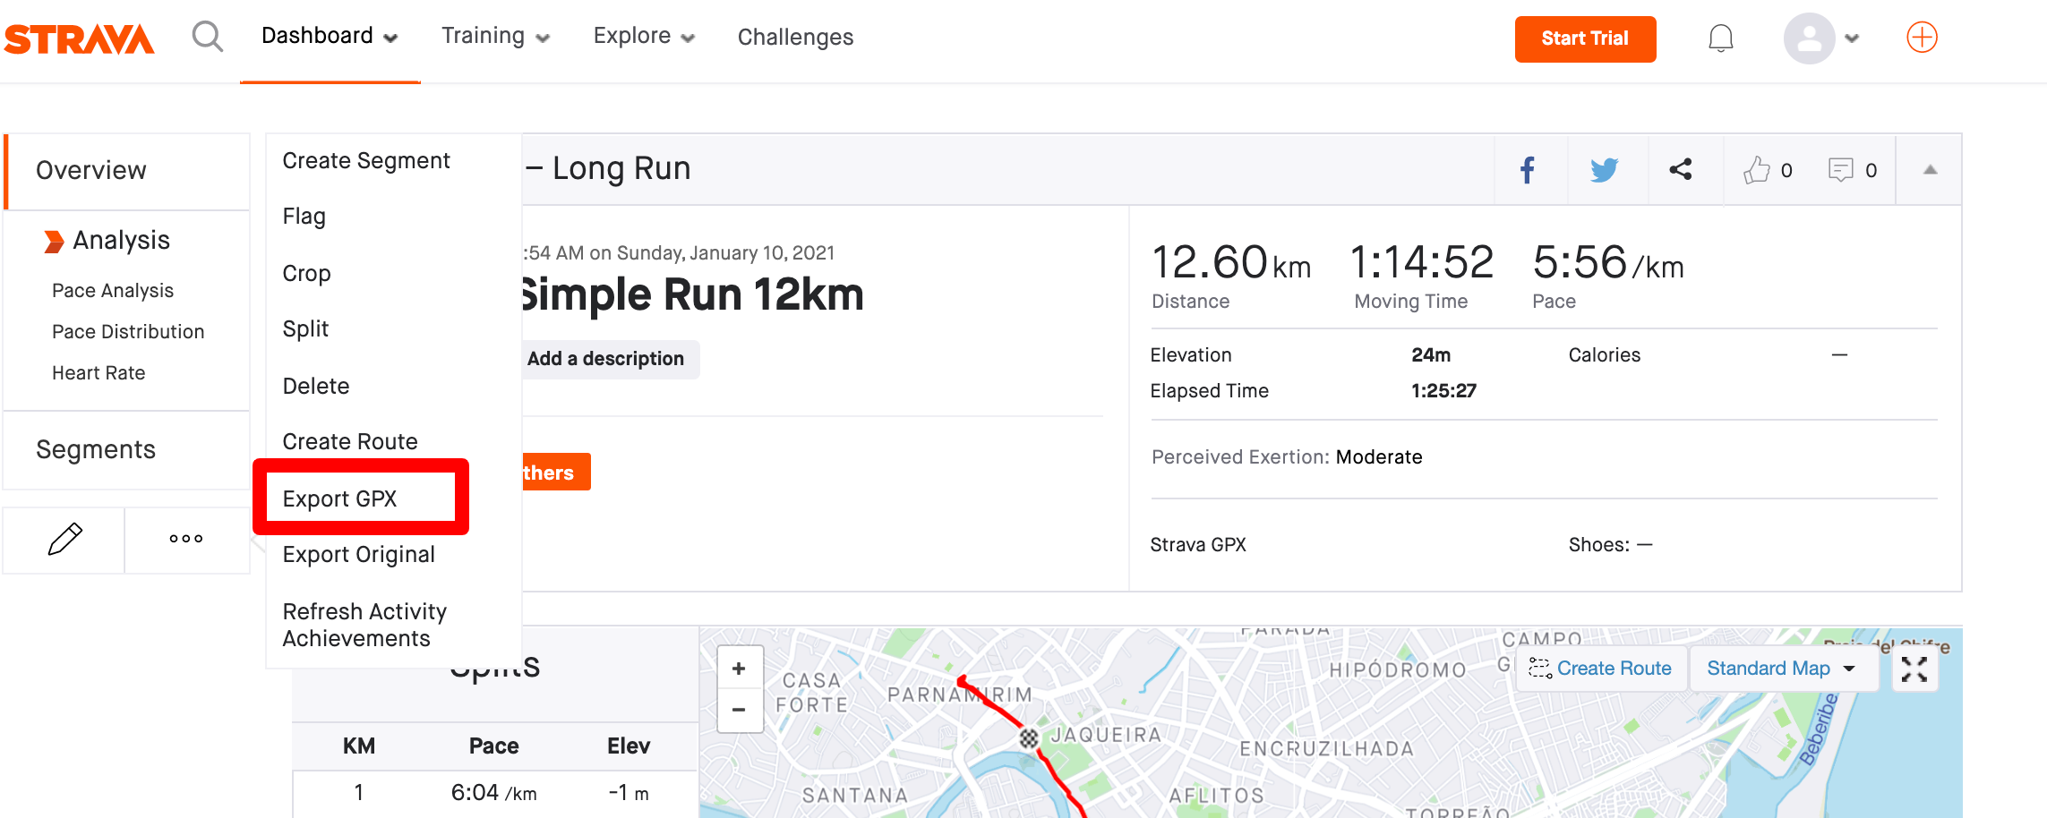Expand the Dashboard dropdown menu

330,37
